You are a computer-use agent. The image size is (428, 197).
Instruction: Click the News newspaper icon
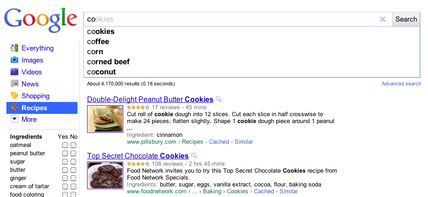(x=14, y=84)
